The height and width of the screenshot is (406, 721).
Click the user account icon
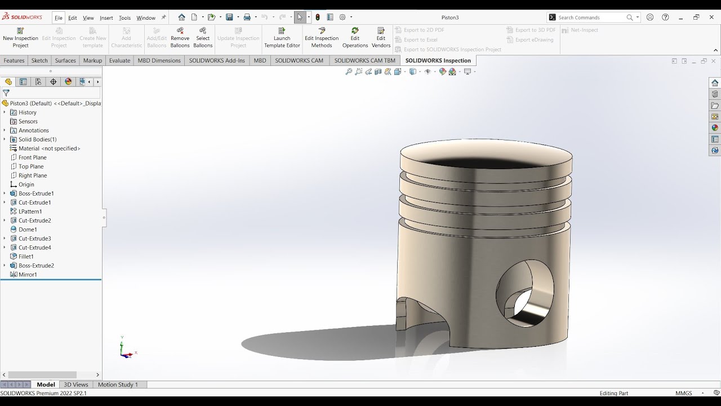[x=650, y=17]
